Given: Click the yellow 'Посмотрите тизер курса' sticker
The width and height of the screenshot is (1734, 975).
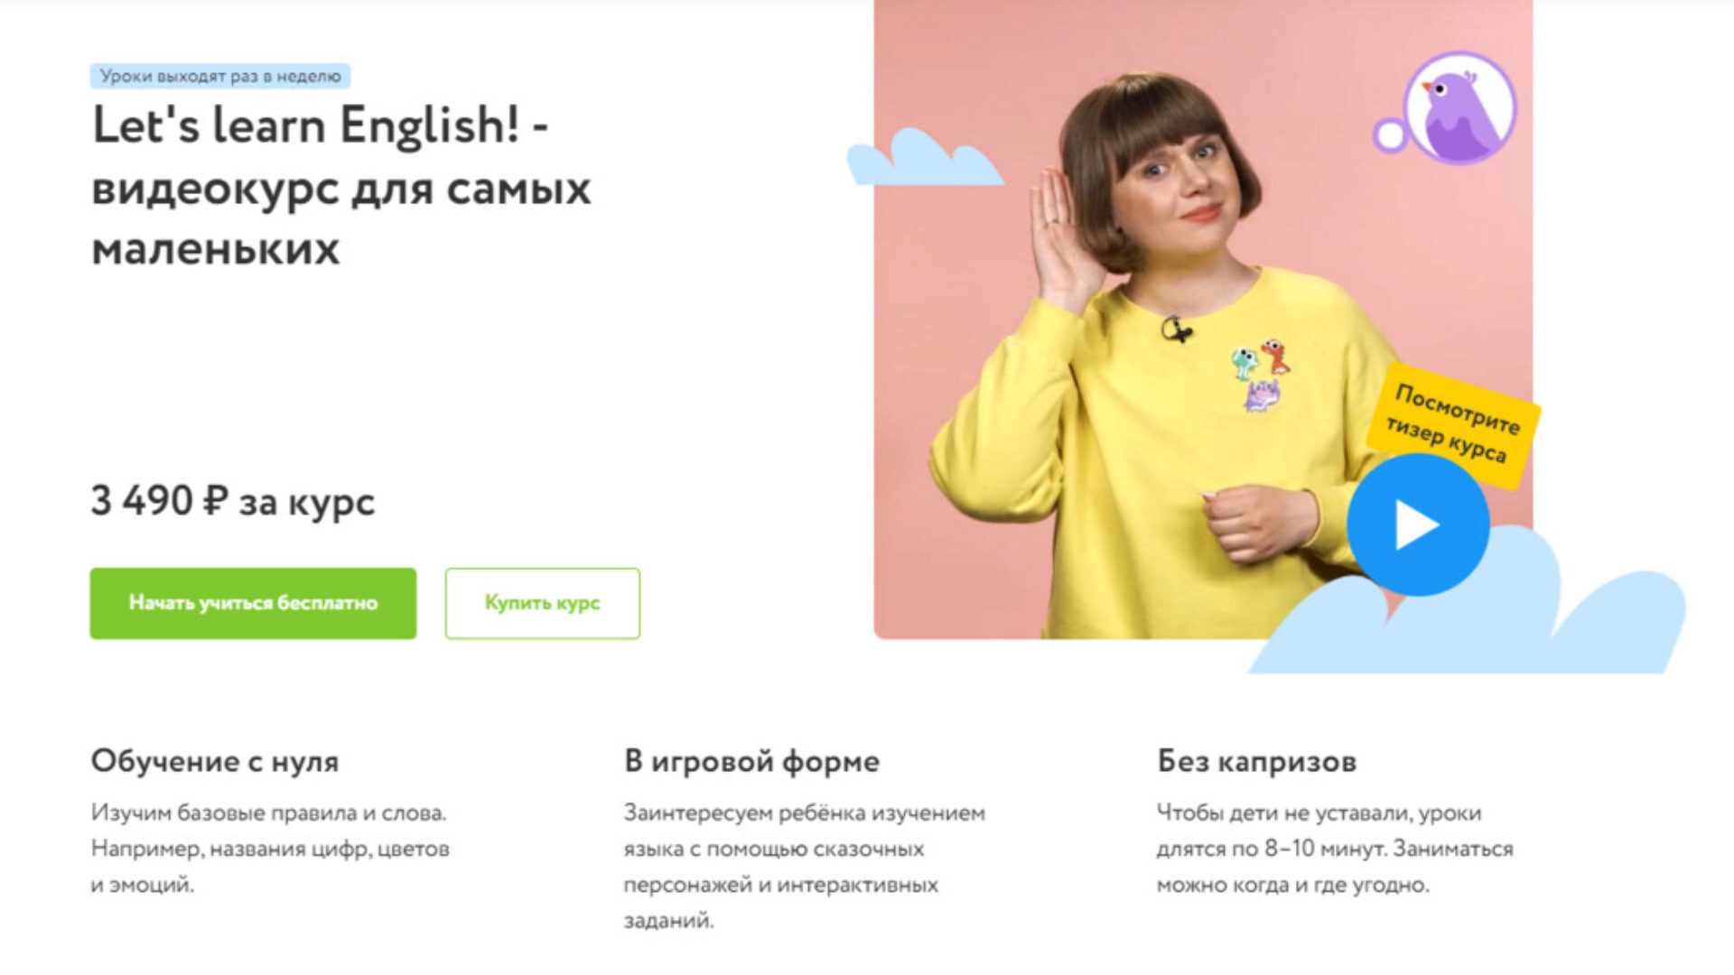Looking at the screenshot, I should 1452,424.
